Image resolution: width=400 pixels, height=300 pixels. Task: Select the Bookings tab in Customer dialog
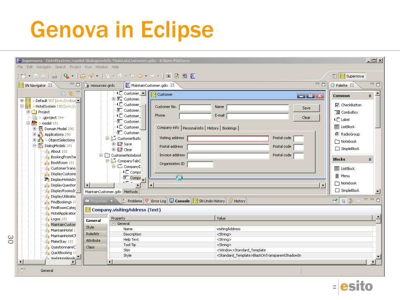tap(229, 128)
